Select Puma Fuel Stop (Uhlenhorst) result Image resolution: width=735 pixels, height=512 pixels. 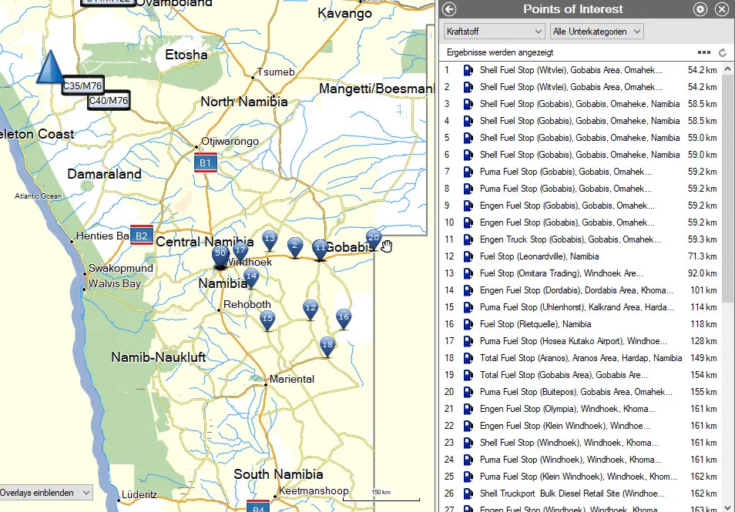point(581,307)
